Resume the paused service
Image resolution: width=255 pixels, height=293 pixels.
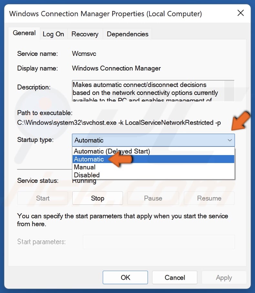[x=209, y=198]
